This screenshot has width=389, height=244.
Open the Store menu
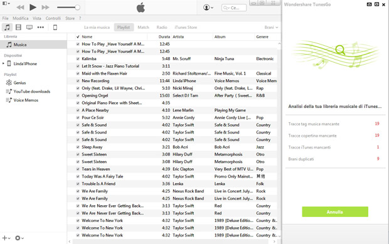pyautogui.click(x=70, y=18)
